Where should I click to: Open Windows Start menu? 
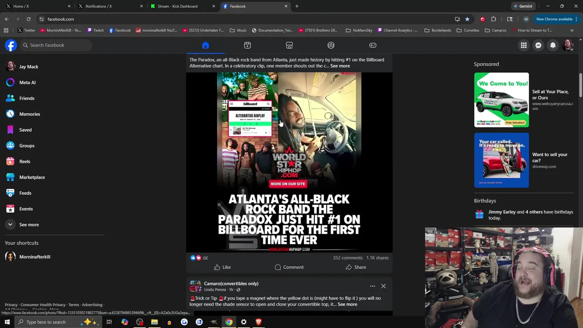pos(7,322)
